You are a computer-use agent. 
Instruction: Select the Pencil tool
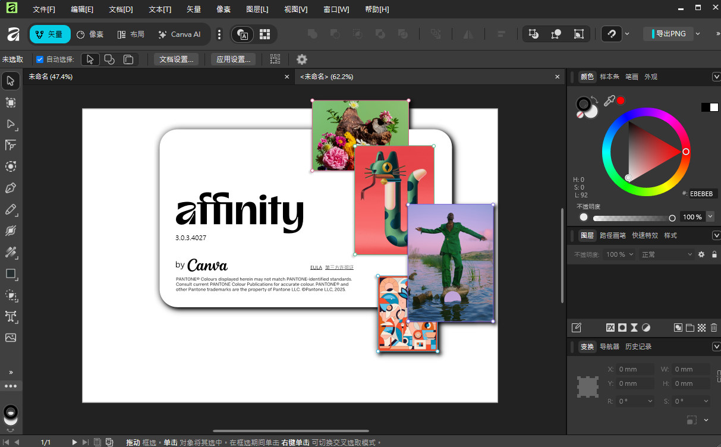click(11, 210)
